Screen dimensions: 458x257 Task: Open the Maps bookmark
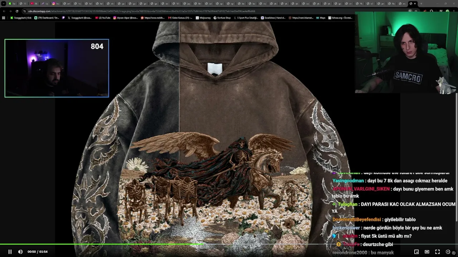(321, 18)
